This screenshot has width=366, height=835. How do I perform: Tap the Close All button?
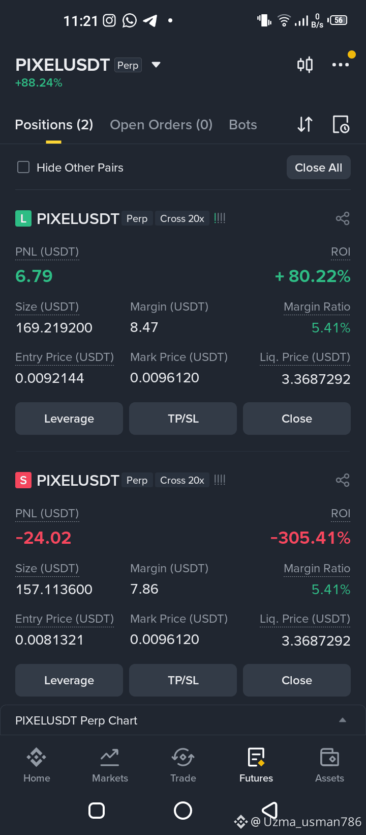click(319, 168)
